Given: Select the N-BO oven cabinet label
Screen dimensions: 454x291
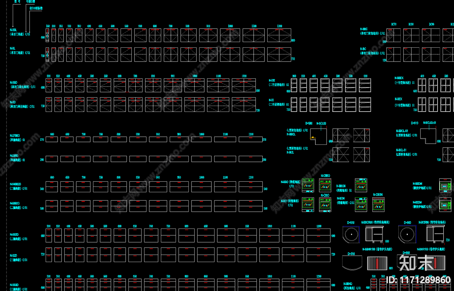Looking at the screenshot, I should 284,201.
